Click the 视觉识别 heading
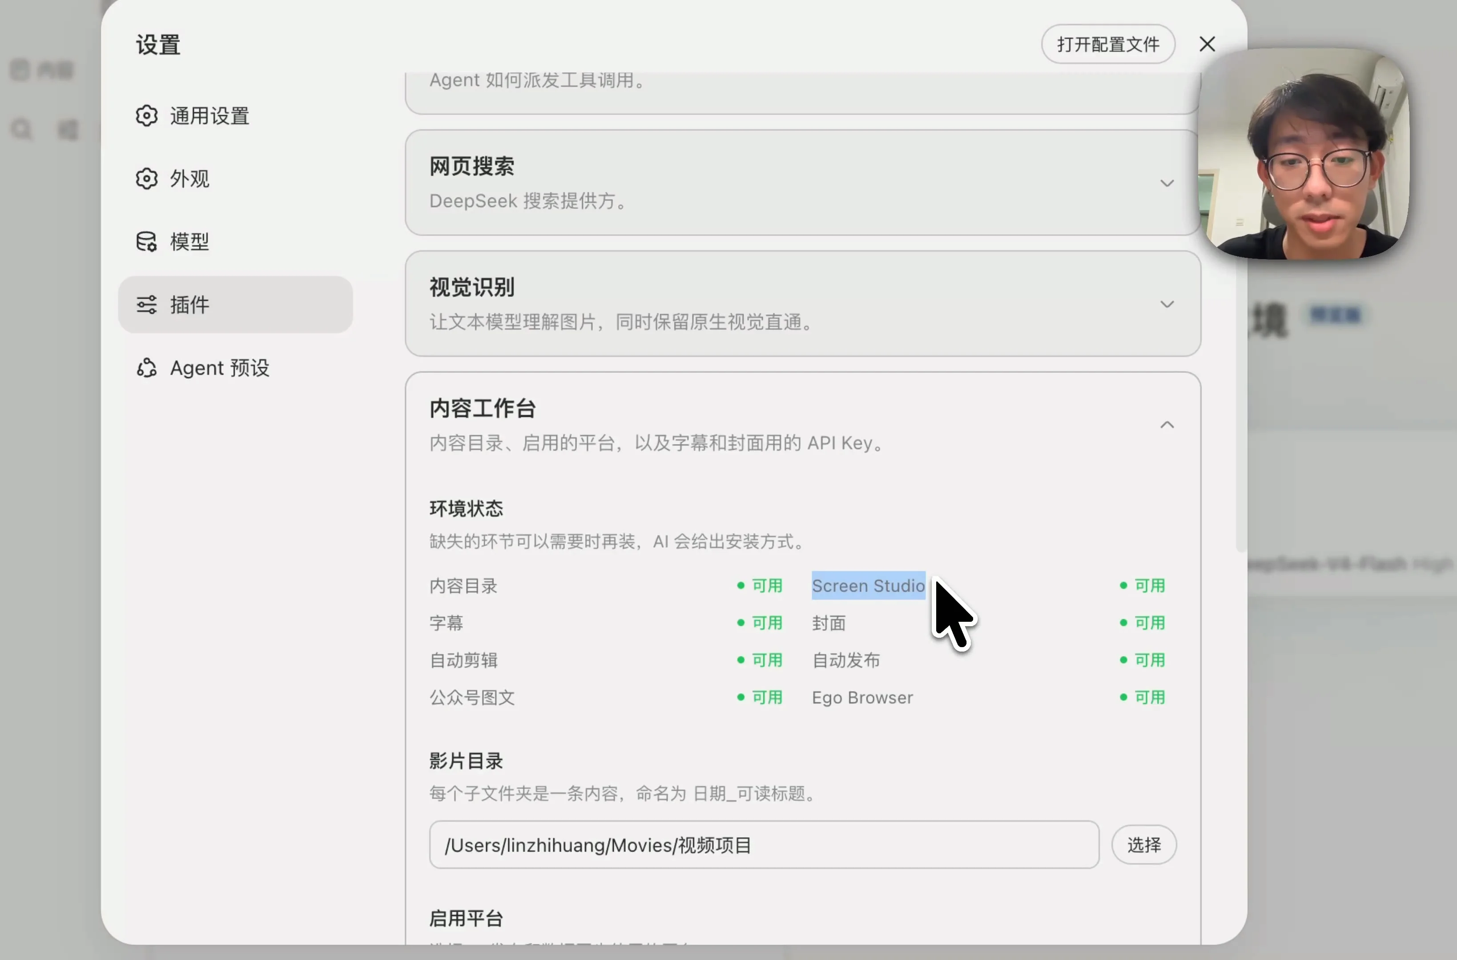 tap(472, 287)
